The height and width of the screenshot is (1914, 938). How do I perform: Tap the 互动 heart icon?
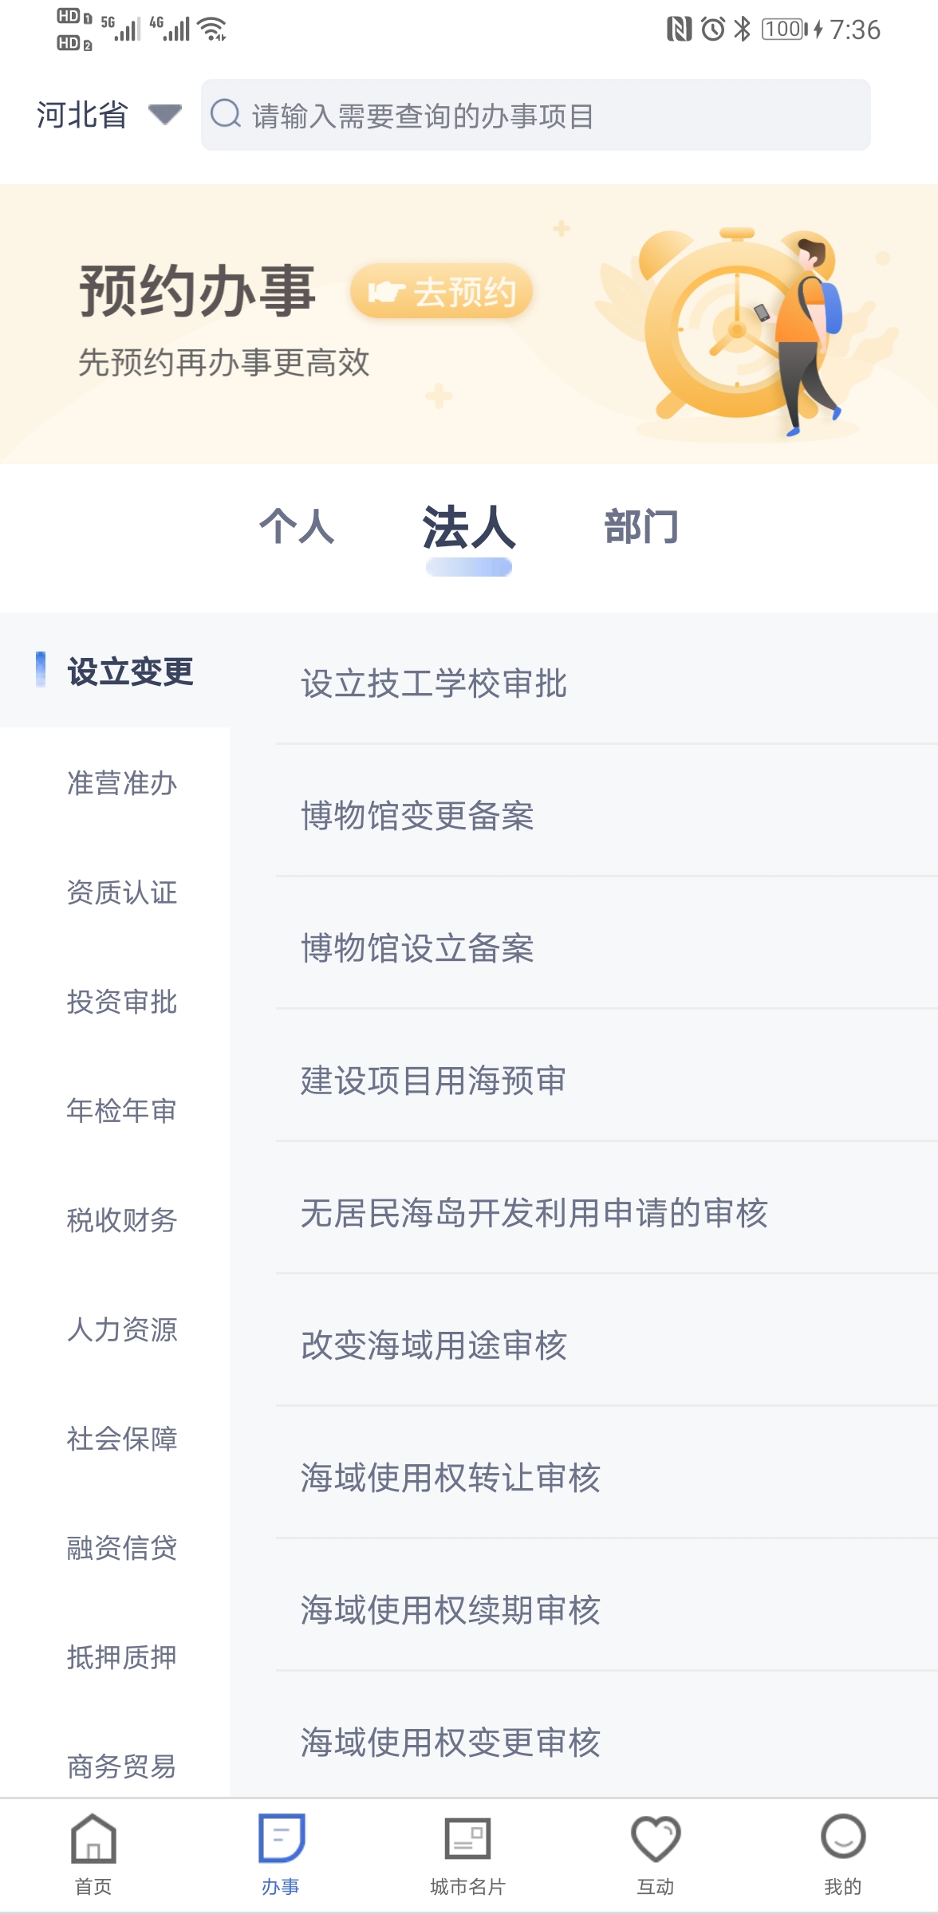pyautogui.click(x=655, y=1839)
